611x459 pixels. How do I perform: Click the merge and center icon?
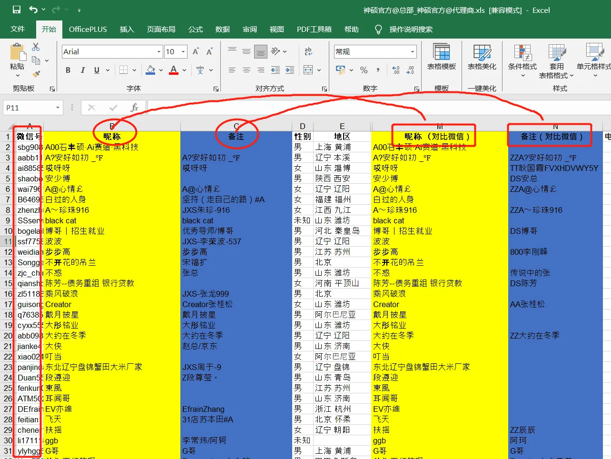[308, 70]
